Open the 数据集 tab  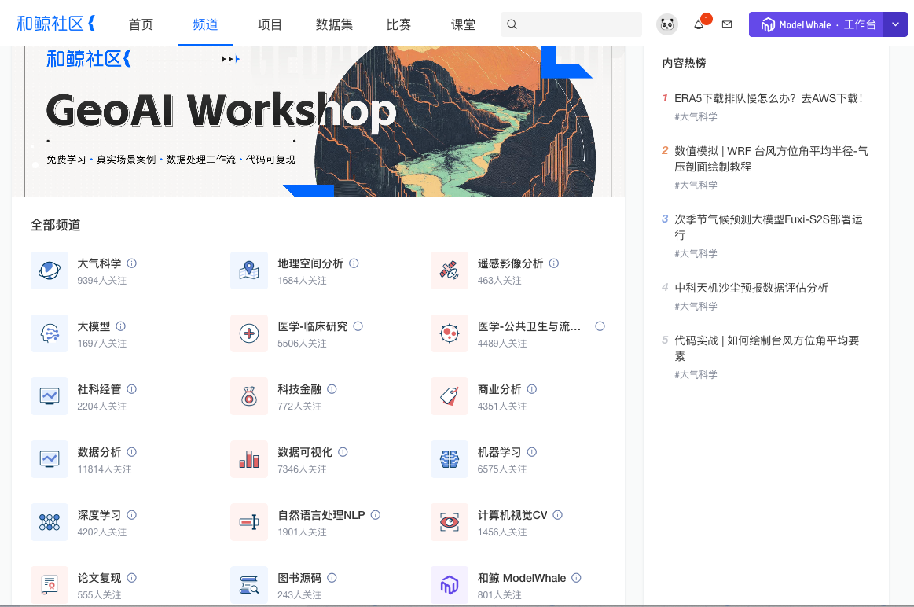click(x=334, y=24)
